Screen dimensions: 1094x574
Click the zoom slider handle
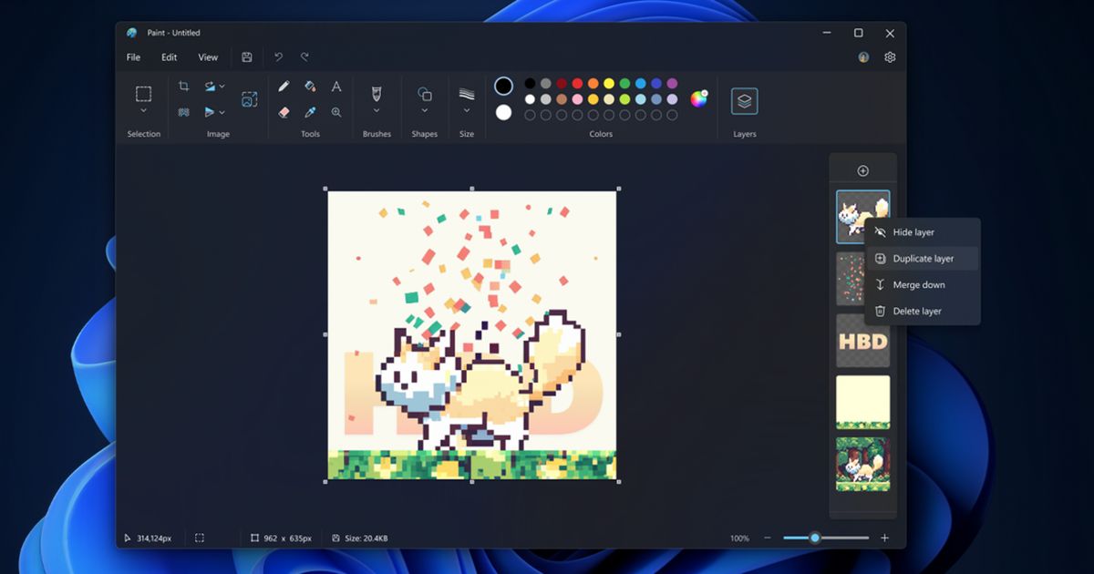[x=815, y=538]
